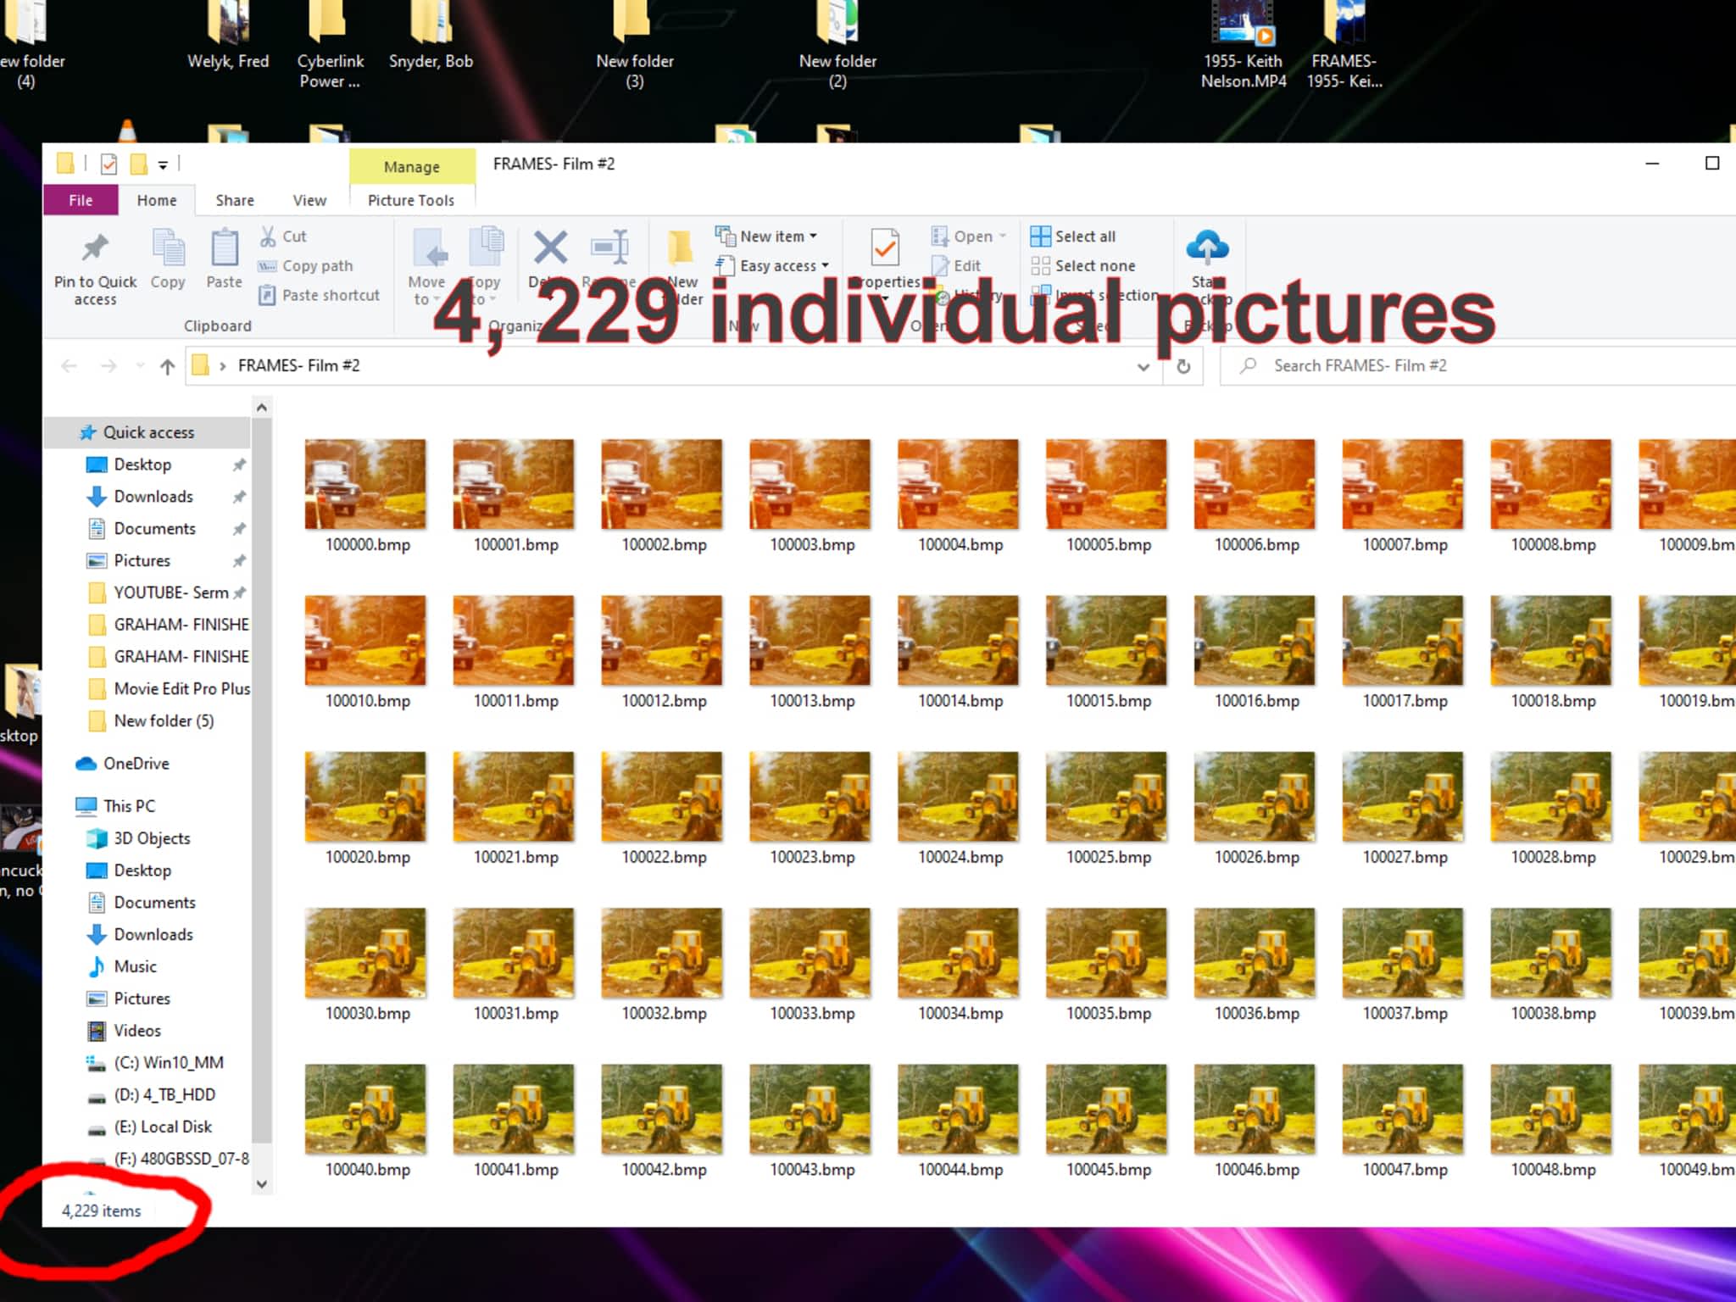Image resolution: width=1736 pixels, height=1302 pixels.
Task: Click the Delete X icon
Action: pos(550,248)
